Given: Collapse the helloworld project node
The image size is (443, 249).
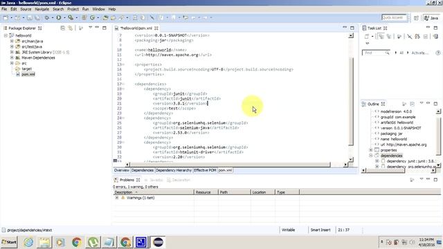Looking at the screenshot, I should coord(6,35).
